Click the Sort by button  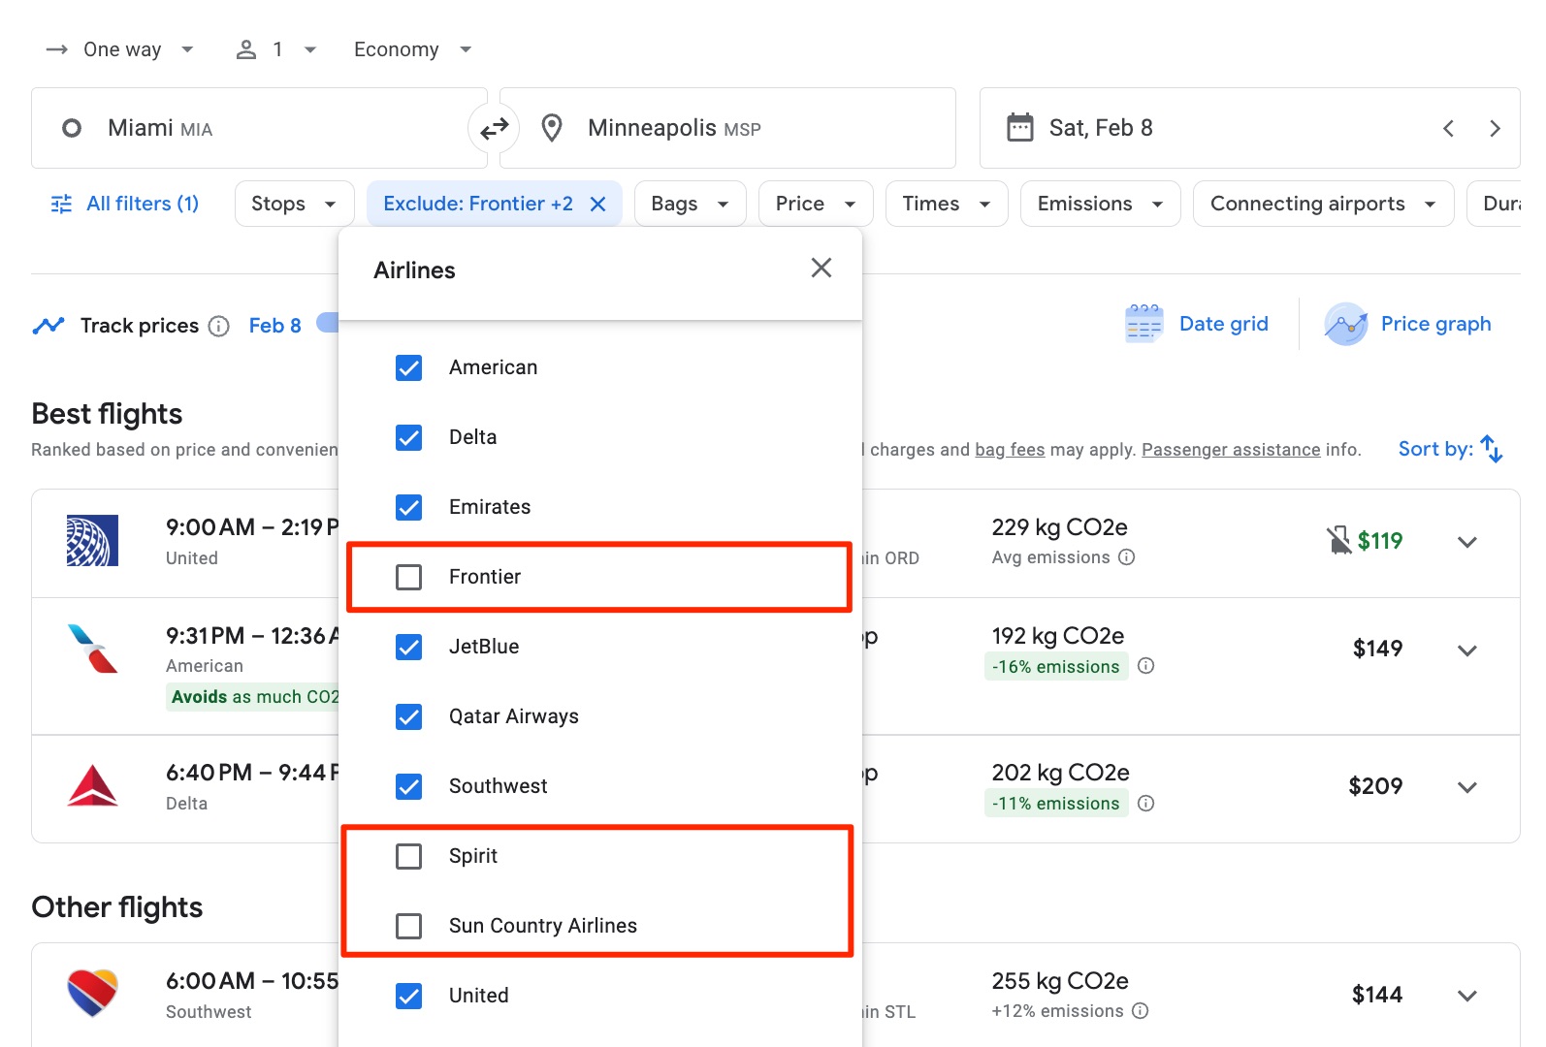[1450, 449]
